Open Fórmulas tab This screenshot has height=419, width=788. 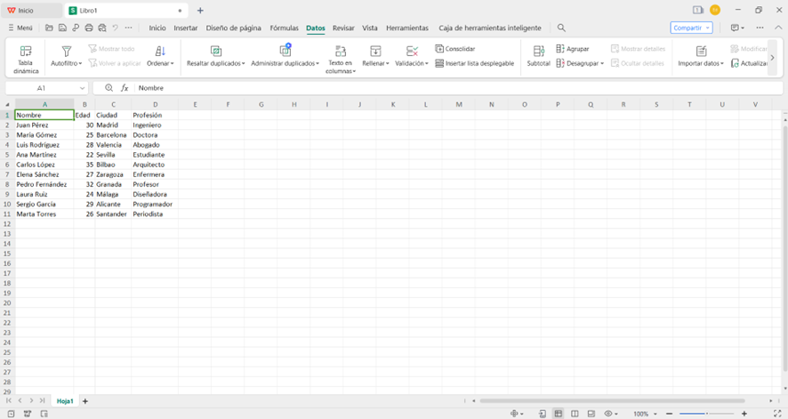pyautogui.click(x=284, y=28)
